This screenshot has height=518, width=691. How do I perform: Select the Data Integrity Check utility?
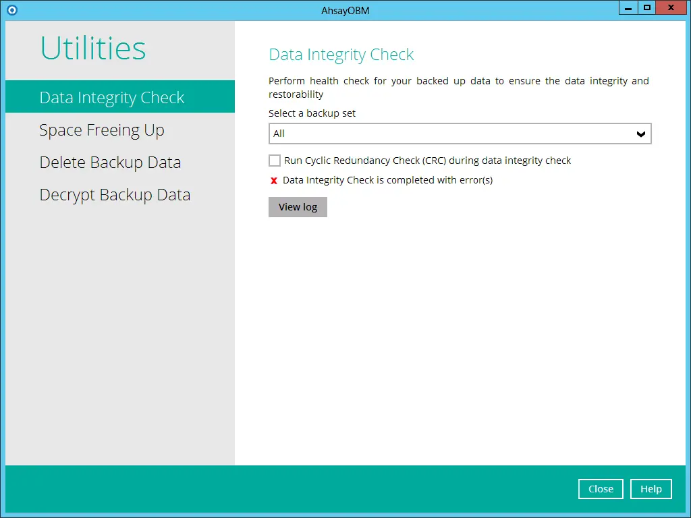(112, 96)
